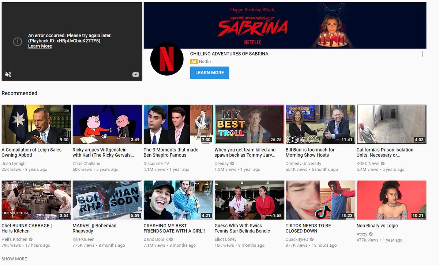Click title 'California's Prison Isolation Units'

tap(385, 152)
